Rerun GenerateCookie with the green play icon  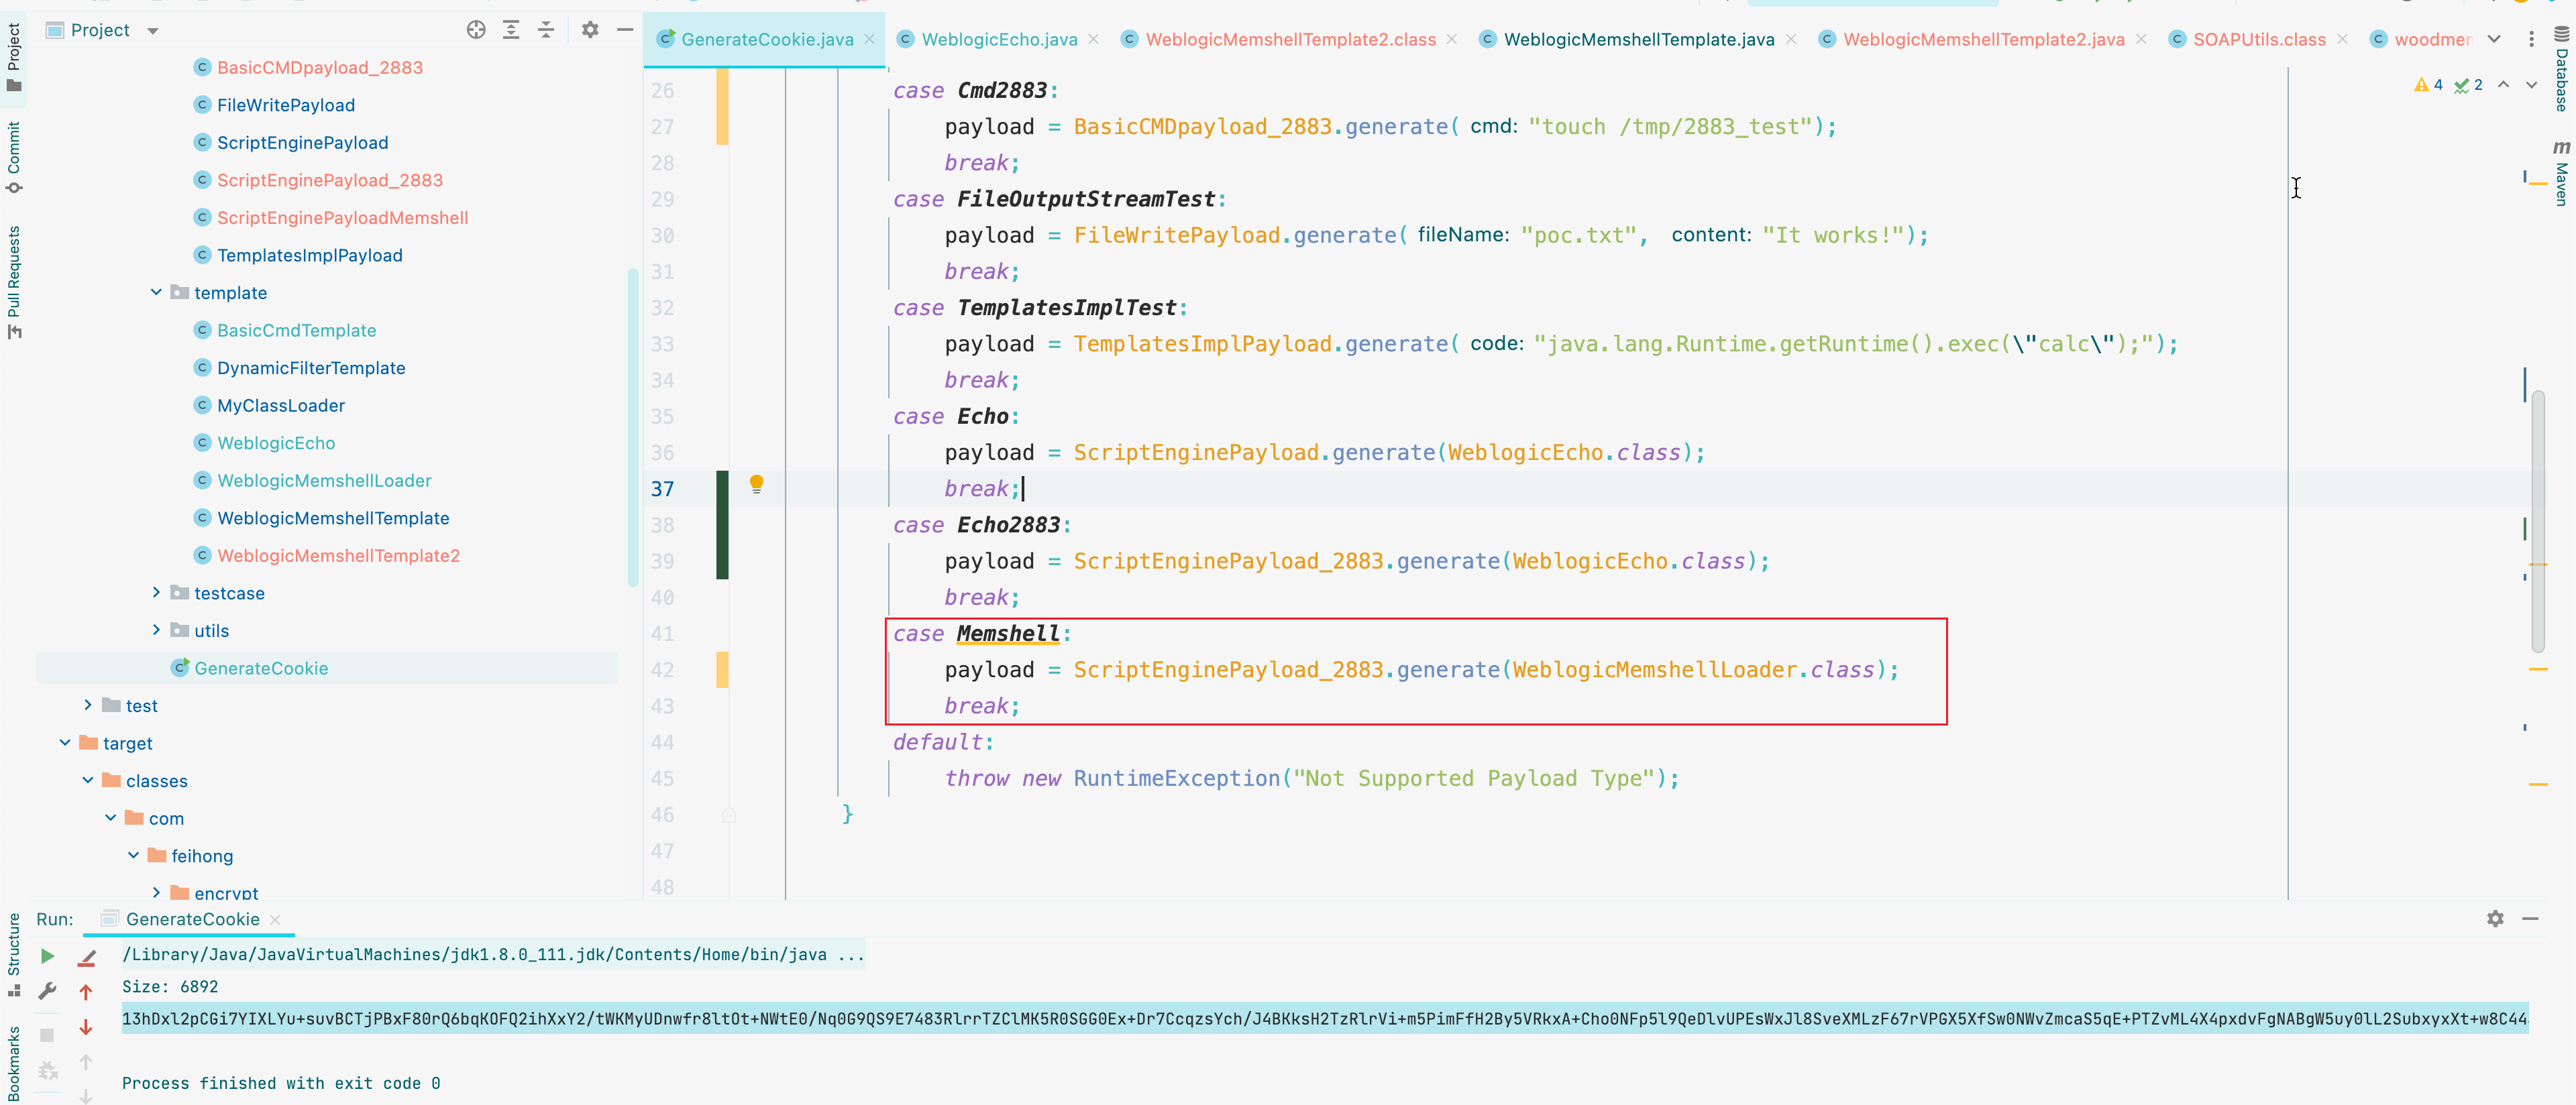point(47,956)
